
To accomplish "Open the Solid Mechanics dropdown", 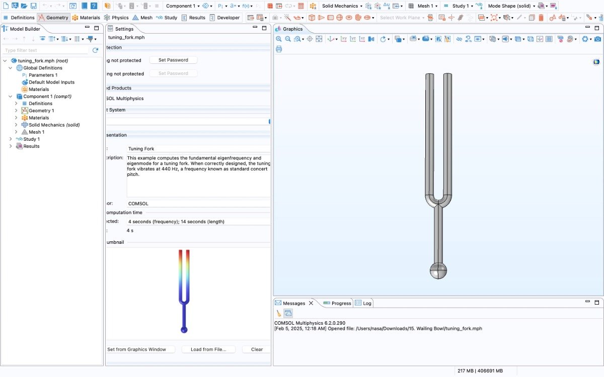I will (342, 6).
